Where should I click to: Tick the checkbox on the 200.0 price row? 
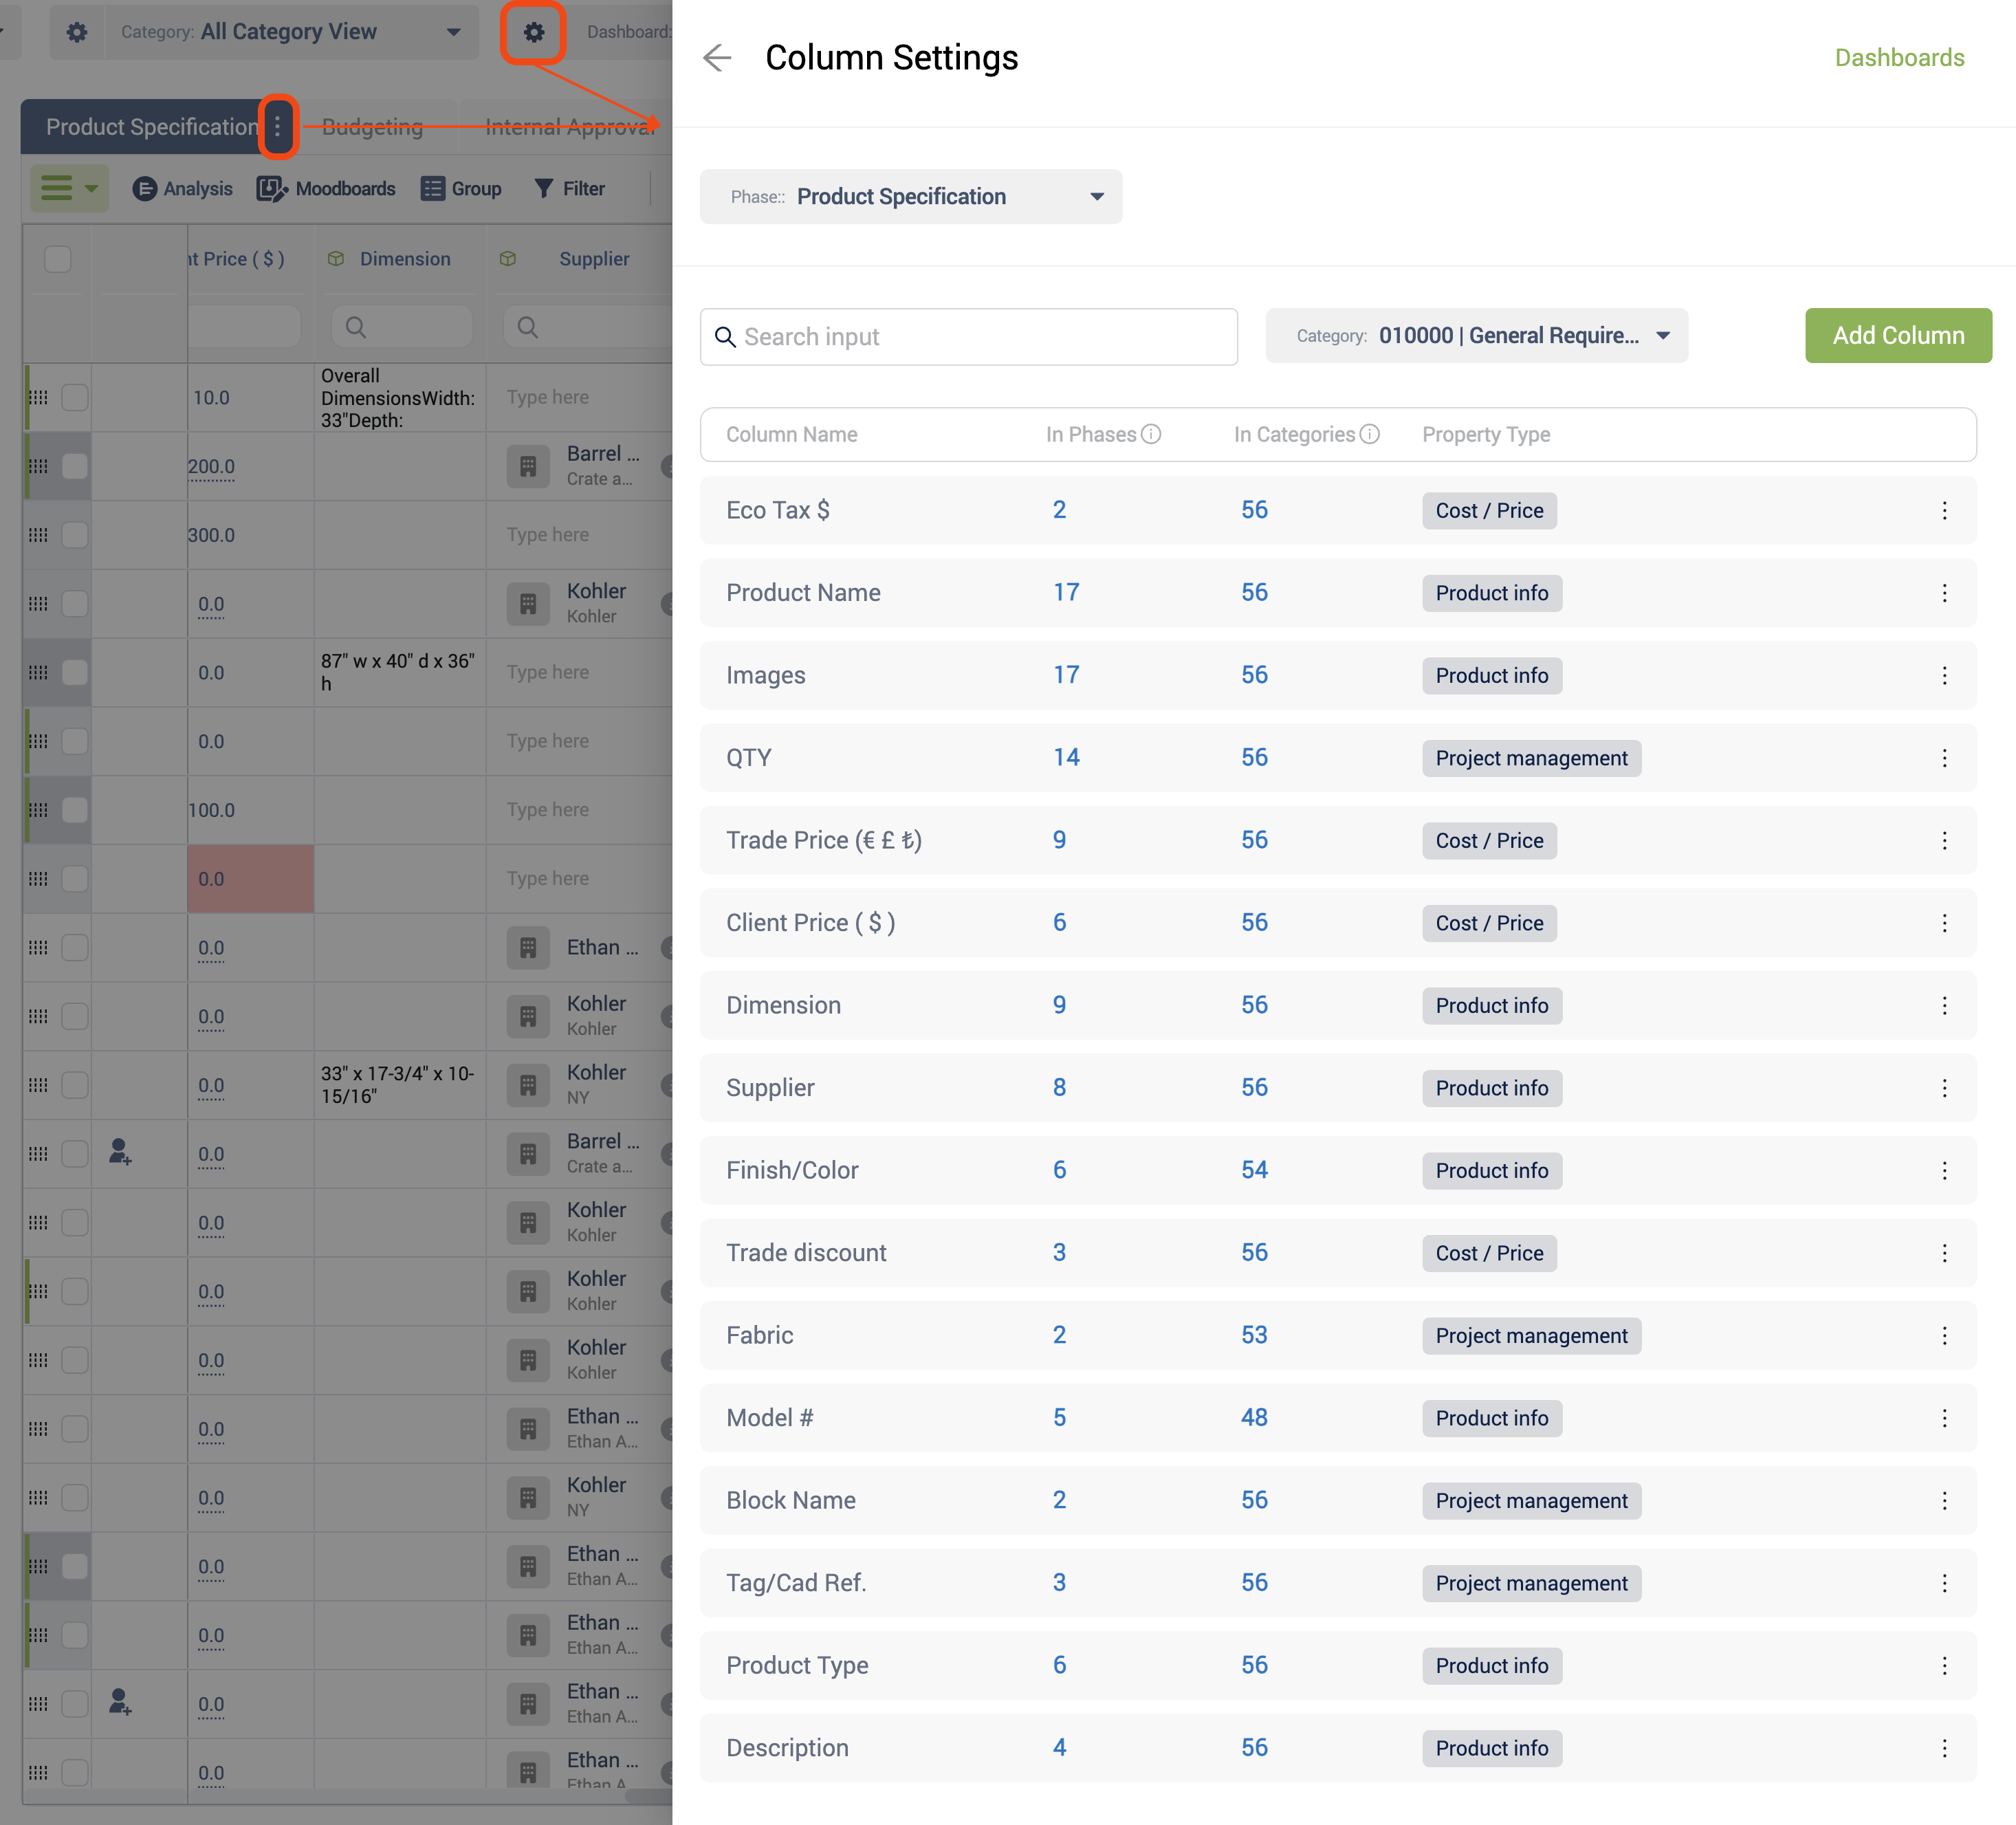coord(75,466)
